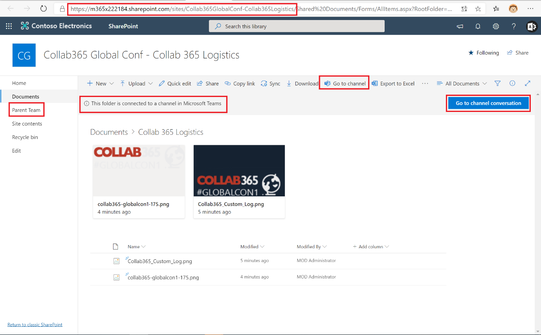Click Edit in the left navigation
Image resolution: width=541 pixels, height=335 pixels.
click(x=17, y=151)
